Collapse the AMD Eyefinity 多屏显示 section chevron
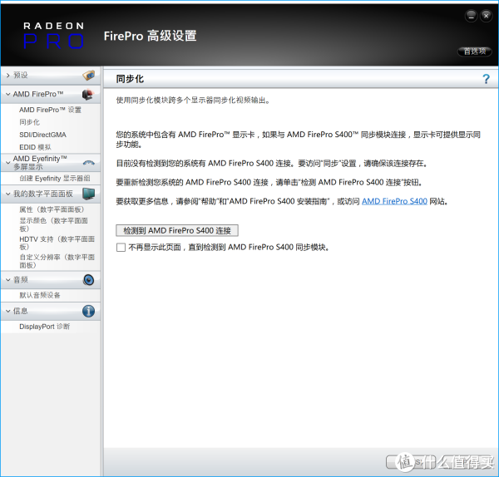This screenshot has height=477, width=499. (x=8, y=163)
